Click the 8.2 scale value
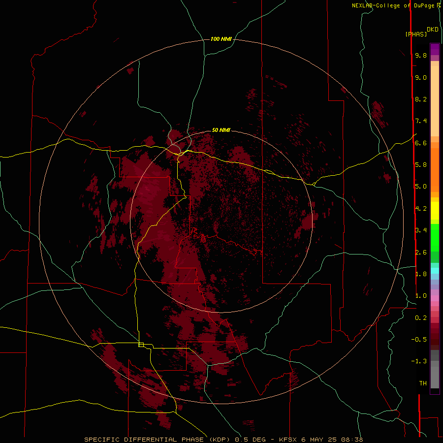The height and width of the screenshot is (443, 443). point(421,99)
